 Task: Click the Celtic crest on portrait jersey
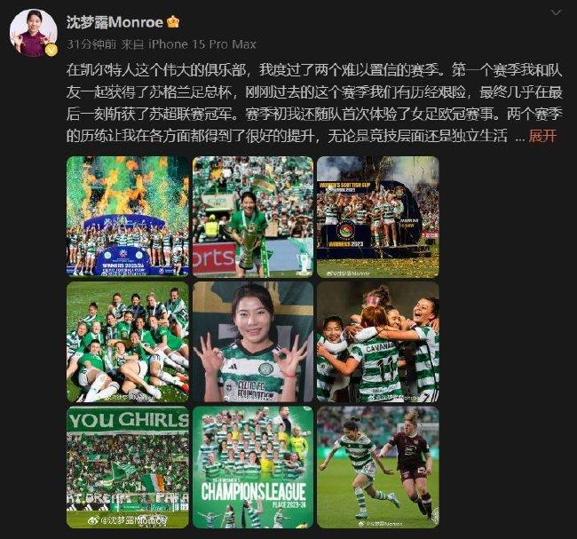(265, 369)
